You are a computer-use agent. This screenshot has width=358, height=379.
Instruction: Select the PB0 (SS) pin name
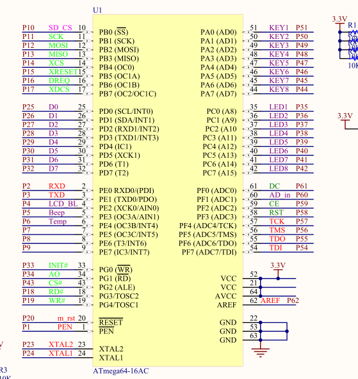pyautogui.click(x=113, y=32)
